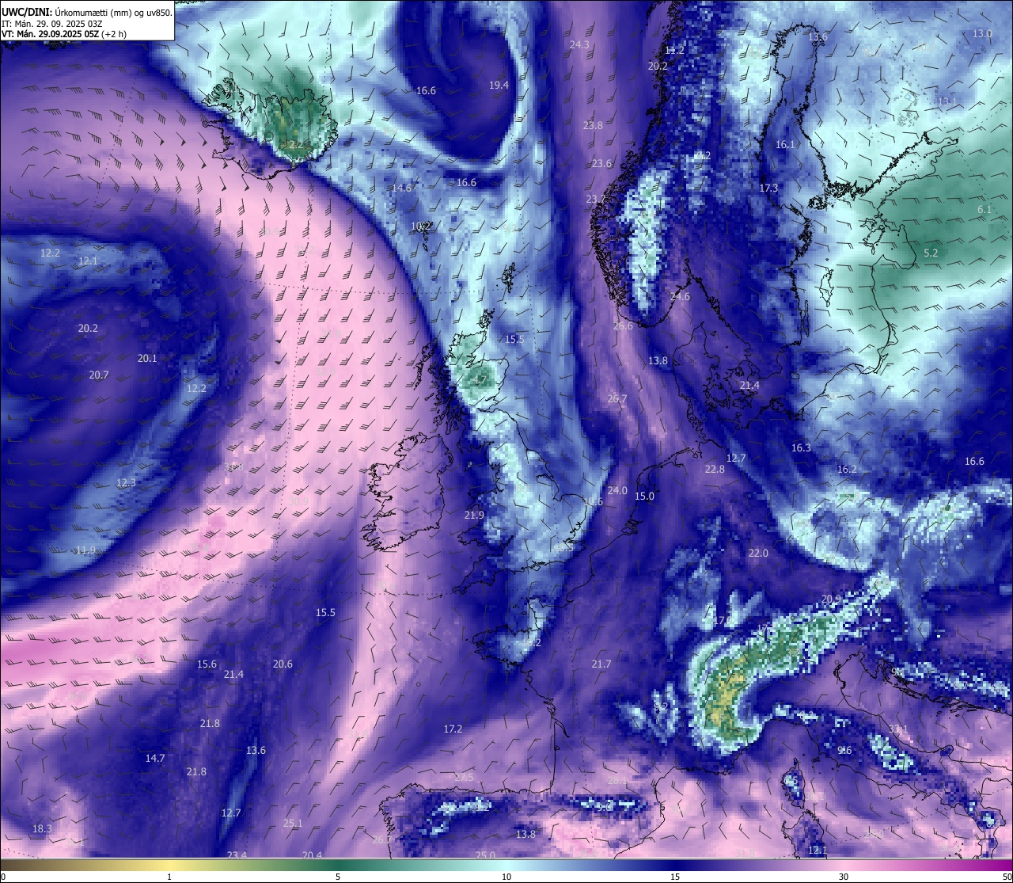Click the 16.1 value over Sweden

(785, 144)
